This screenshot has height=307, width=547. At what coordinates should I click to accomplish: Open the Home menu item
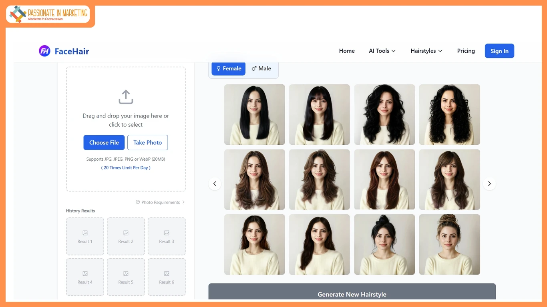347,51
